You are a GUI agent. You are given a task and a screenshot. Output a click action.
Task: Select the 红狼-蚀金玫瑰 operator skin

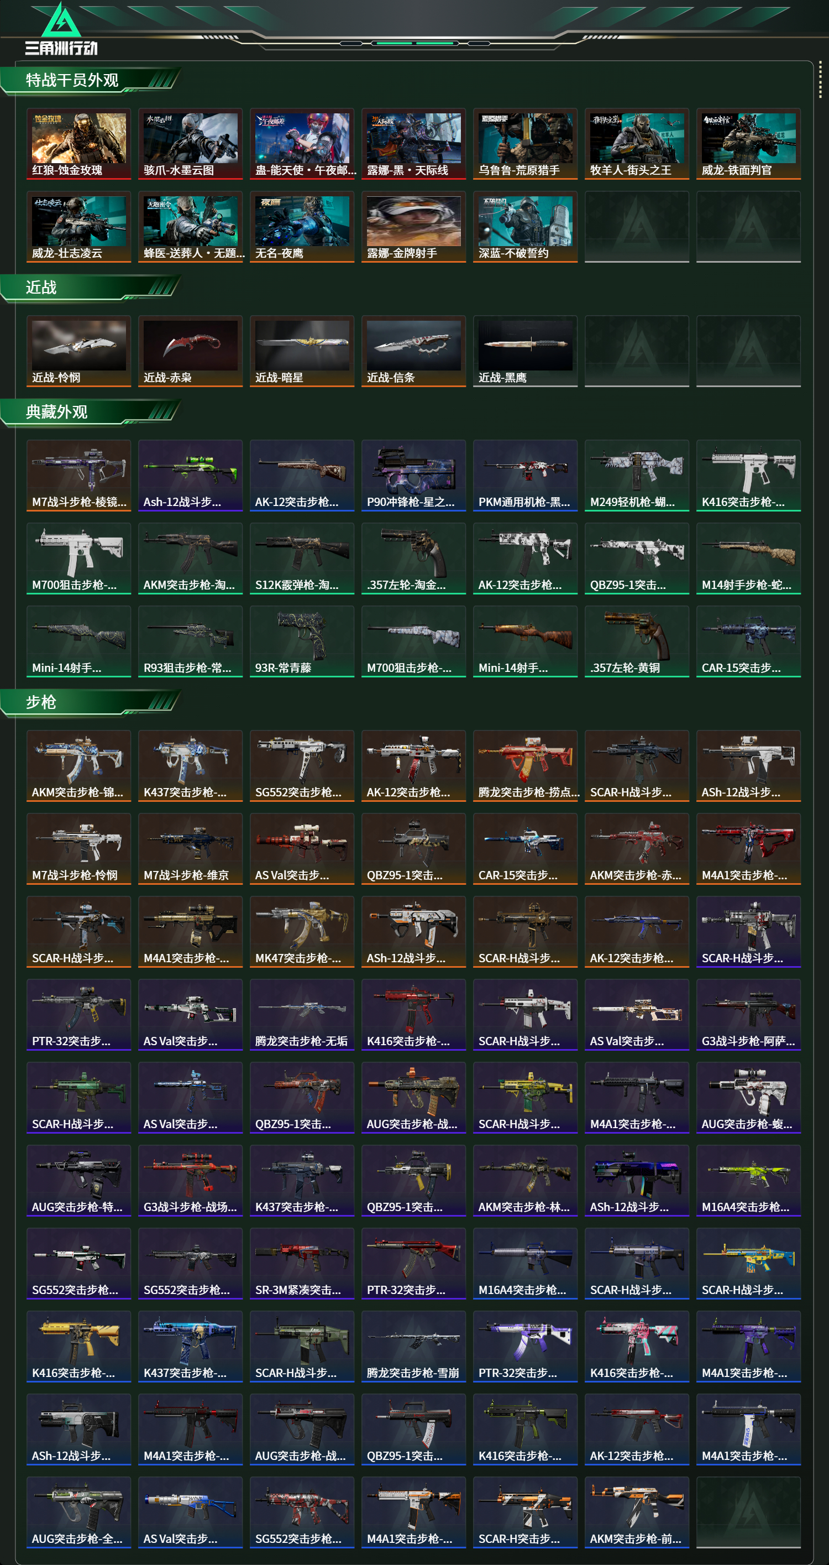point(79,144)
